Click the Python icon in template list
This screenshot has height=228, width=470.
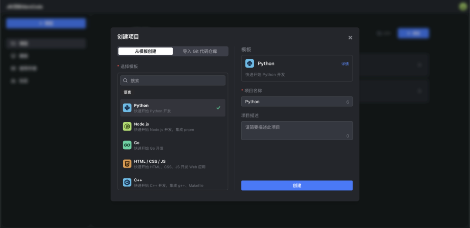pos(127,108)
